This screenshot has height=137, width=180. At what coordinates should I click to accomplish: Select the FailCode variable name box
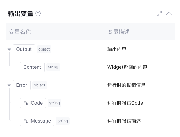point(33,103)
